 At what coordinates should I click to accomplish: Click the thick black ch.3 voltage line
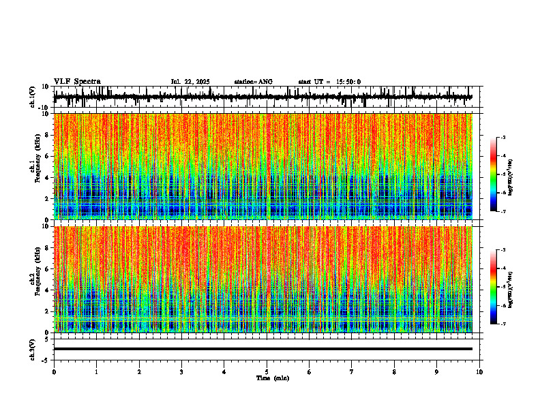pyautogui.click(x=263, y=349)
